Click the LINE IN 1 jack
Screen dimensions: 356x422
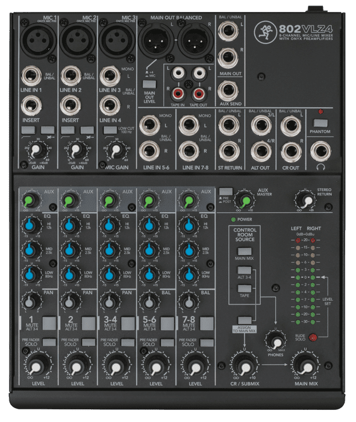click(x=31, y=76)
